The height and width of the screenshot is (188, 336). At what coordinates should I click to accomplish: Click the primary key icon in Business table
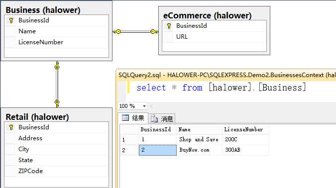pyautogui.click(x=11, y=20)
